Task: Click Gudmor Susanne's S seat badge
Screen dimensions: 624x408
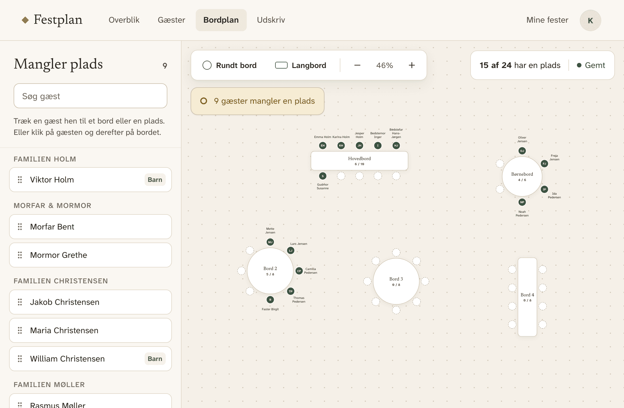Action: pos(322,176)
